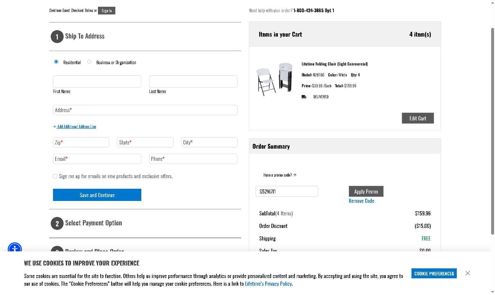
Task: Click the FREE shipping value
Action: click(x=426, y=239)
